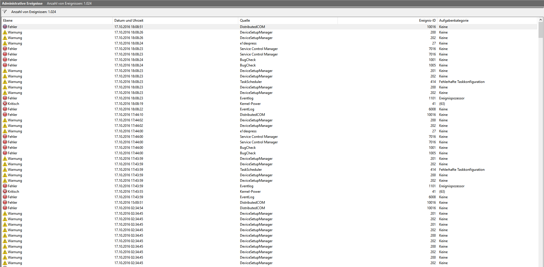This screenshot has width=544, height=267.
Task: Click error icon of 17:43:59 EventLog 6008
Action: [x=5, y=197]
